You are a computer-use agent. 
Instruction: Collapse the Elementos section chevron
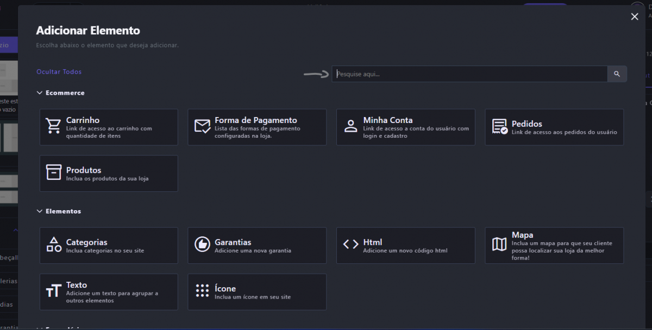(x=40, y=211)
